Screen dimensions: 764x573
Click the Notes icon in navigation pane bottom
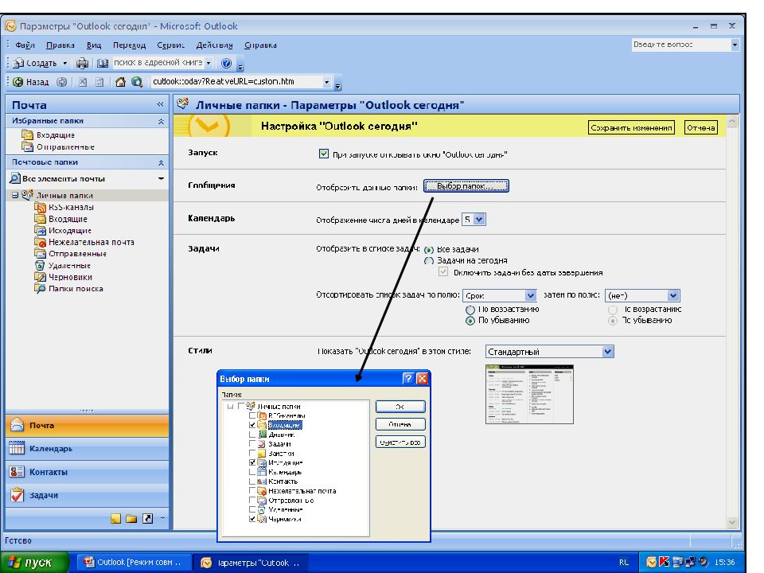[x=115, y=518]
